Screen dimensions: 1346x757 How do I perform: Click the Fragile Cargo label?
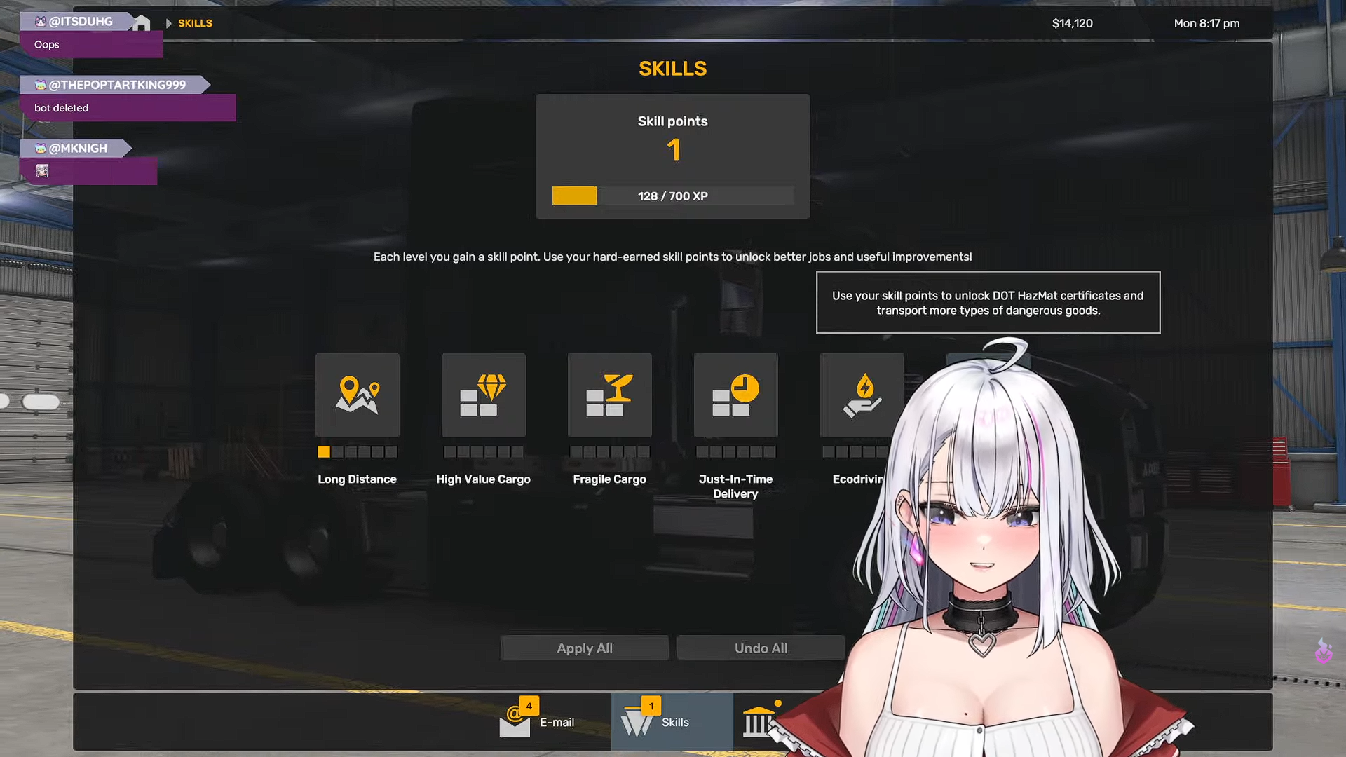click(610, 479)
